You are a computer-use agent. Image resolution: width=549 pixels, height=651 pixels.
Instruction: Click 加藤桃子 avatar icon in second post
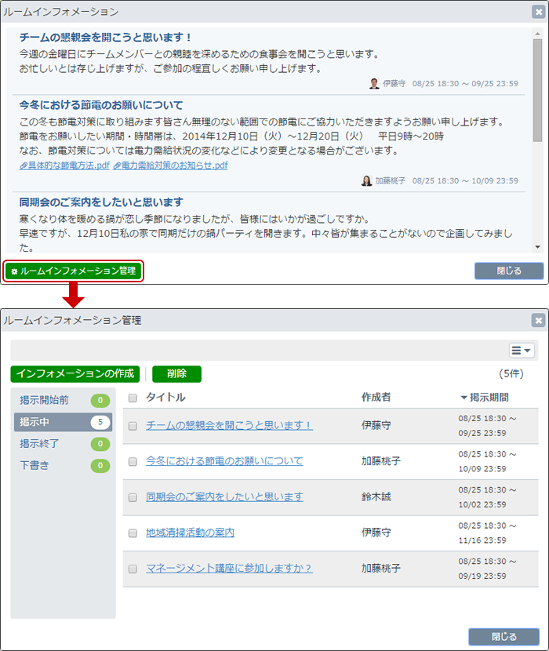[367, 180]
